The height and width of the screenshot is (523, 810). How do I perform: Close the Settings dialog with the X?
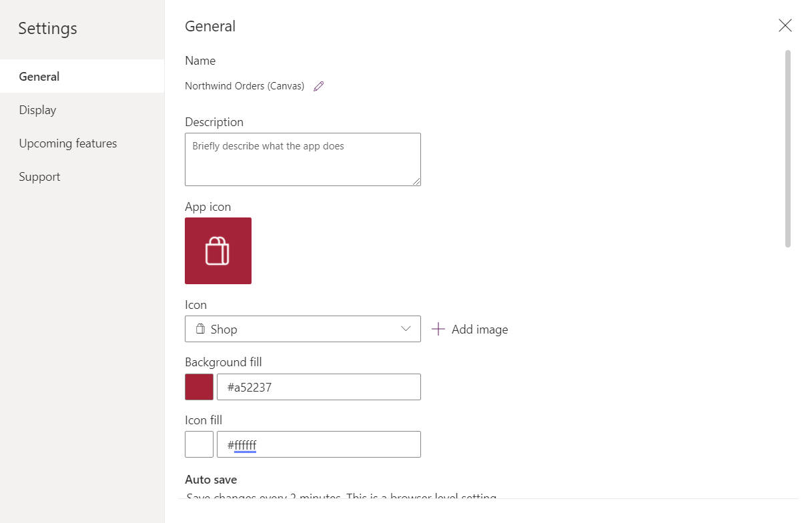785,26
